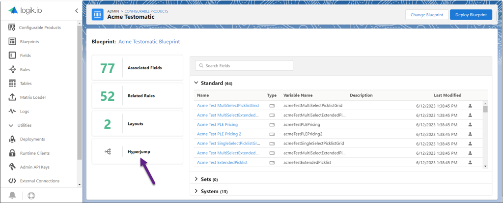Open Blueprints in sidebar
This screenshot has height=203, width=503.
[x=29, y=42]
